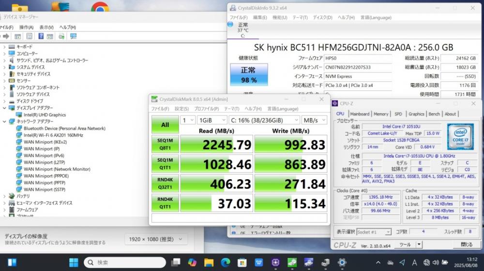Viewport: 484px width, 271px height.
Task: Expand the バッテリ node in Device Manager
Action: (4, 196)
